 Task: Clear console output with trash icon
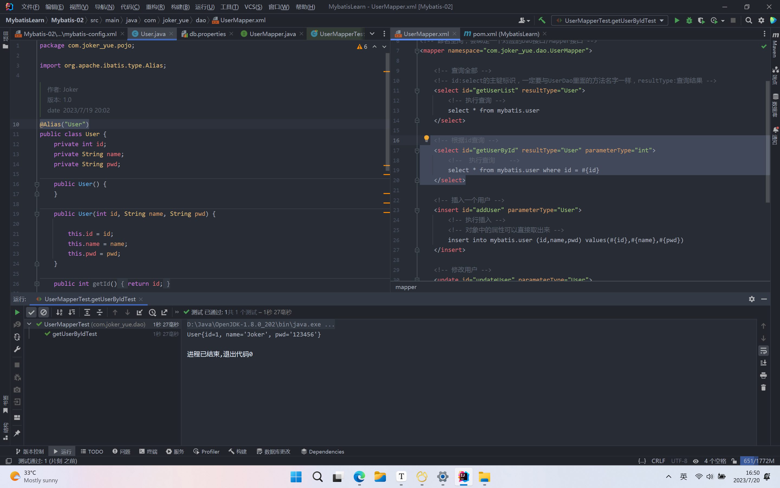coord(763,388)
